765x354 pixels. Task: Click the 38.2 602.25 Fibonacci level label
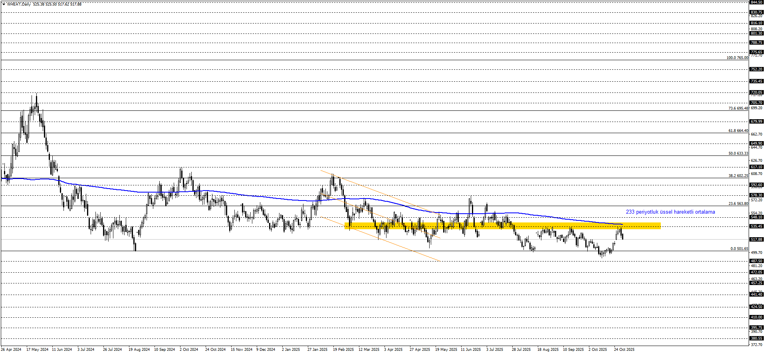[x=738, y=176]
